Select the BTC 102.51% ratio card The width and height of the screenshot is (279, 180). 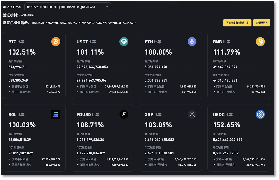(x=34, y=65)
